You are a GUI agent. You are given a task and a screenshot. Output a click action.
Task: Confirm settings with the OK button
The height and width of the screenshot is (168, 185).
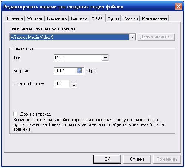click(107, 159)
